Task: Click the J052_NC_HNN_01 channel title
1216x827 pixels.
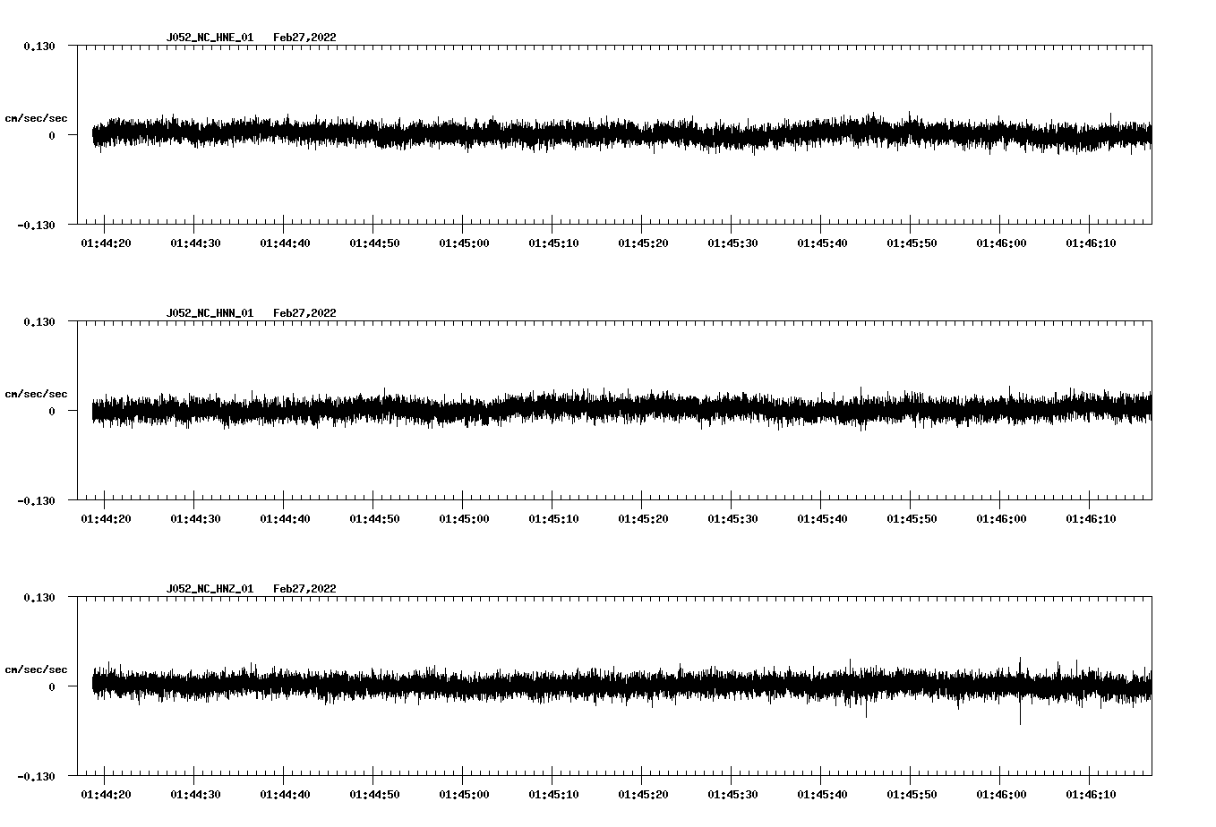Action: pos(210,313)
